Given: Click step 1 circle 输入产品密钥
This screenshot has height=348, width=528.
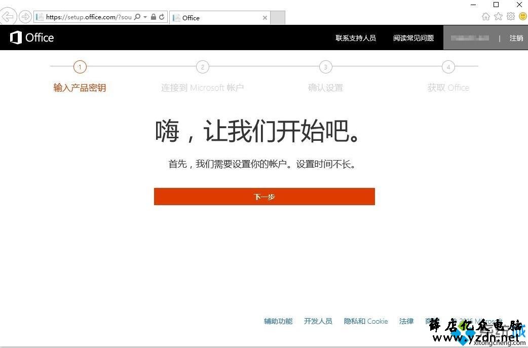Looking at the screenshot, I should click(80, 67).
